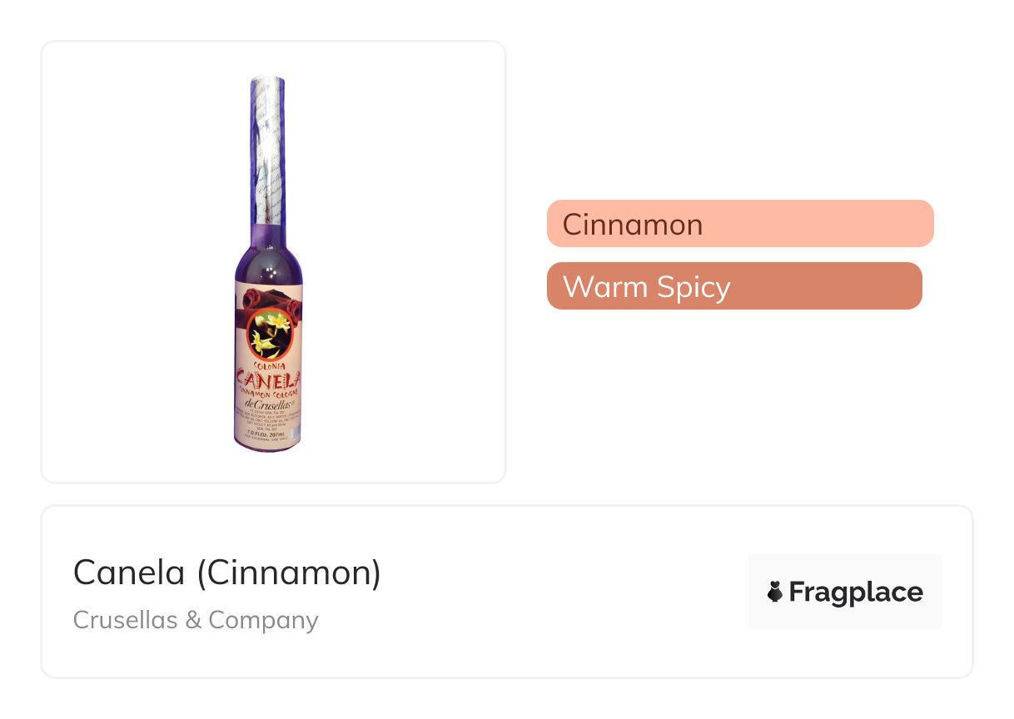Click the silver foil neck of the bottle
The image size is (1014, 719).
(x=267, y=150)
